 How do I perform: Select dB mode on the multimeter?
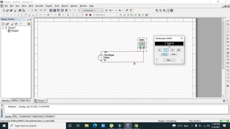[x=179, y=50]
